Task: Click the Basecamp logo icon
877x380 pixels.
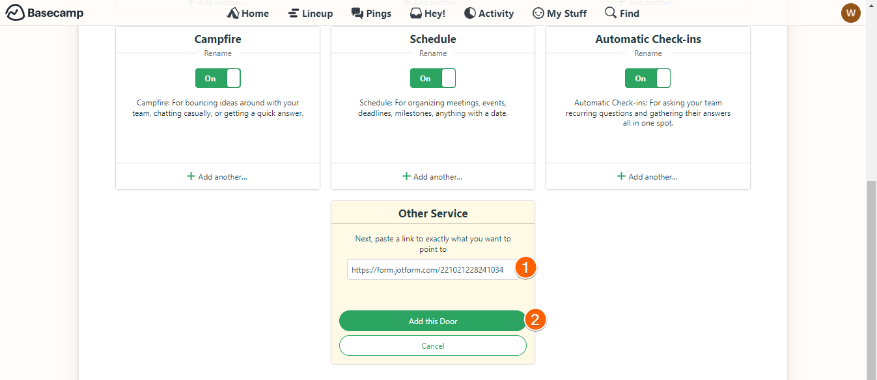Action: [15, 13]
